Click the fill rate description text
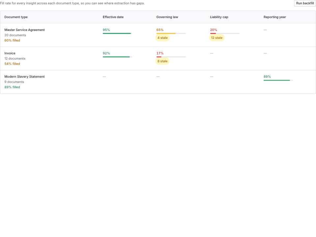 pyautogui.click(x=72, y=3)
